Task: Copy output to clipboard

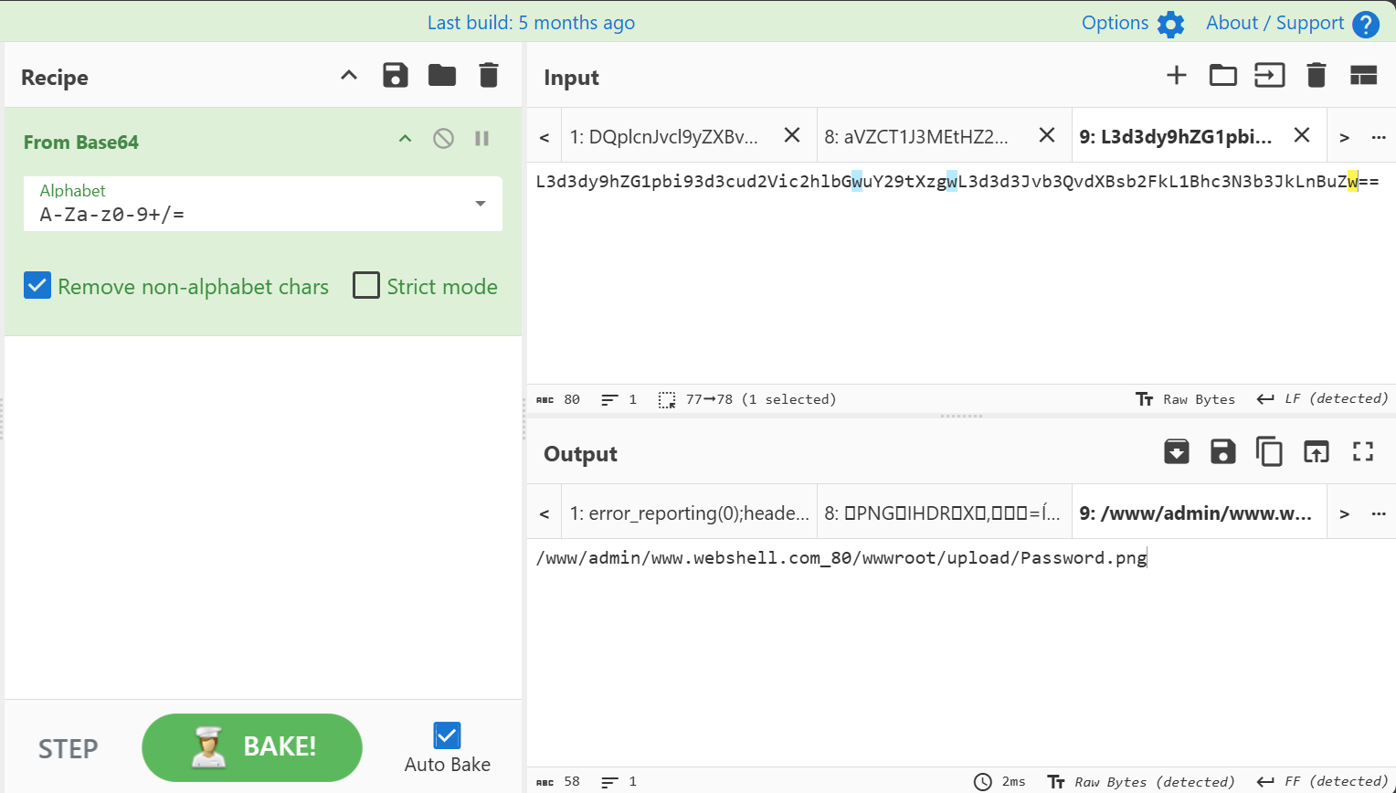Action: pyautogui.click(x=1269, y=451)
